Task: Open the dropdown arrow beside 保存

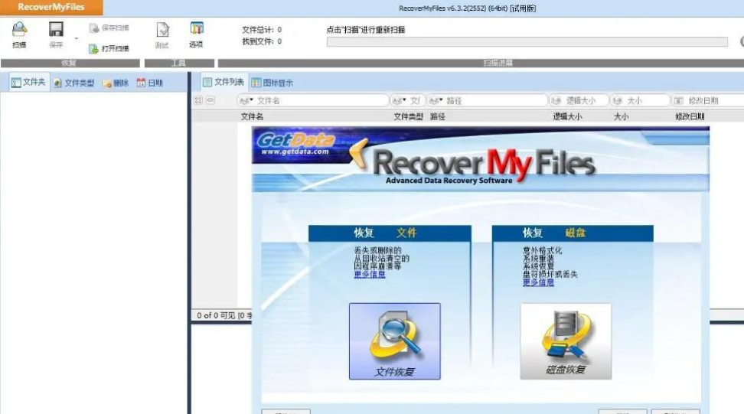Action: 77,38
